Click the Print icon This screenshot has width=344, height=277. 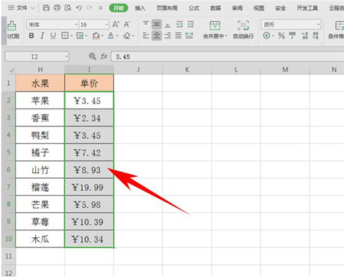pyautogui.click(x=57, y=8)
